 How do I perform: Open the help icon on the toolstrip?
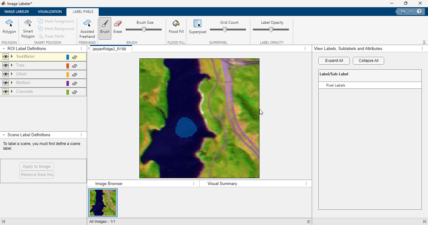(419, 11)
